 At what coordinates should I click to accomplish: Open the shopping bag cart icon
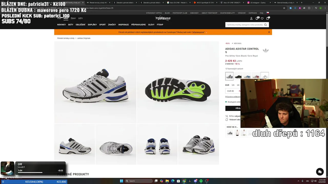(x=268, y=18)
